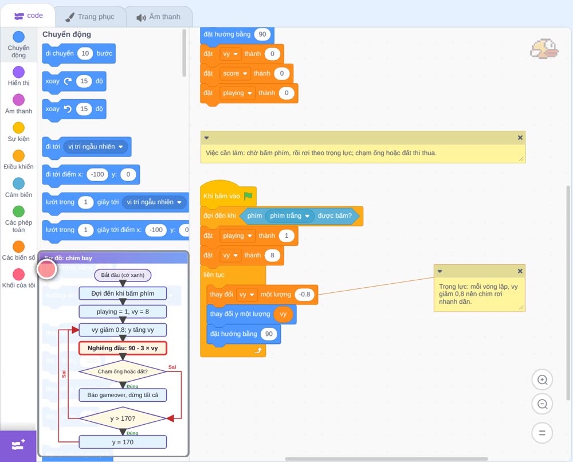The height and width of the screenshot is (462, 573).
Task: Open the 'score' variable dropdown
Action: [235, 73]
